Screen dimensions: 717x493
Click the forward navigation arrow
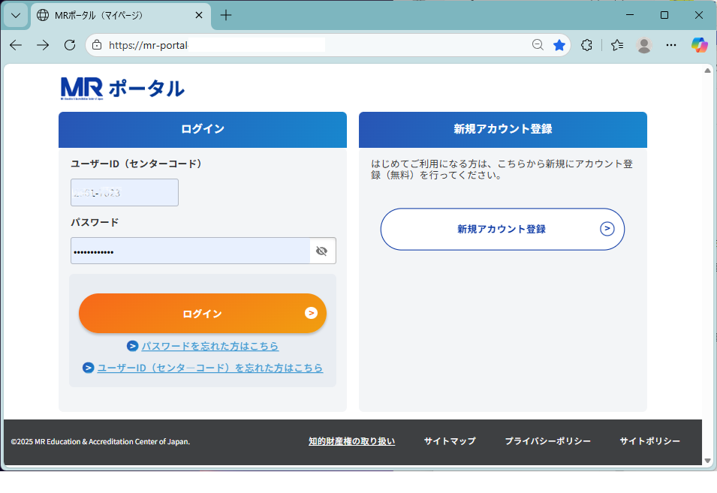[x=43, y=45]
